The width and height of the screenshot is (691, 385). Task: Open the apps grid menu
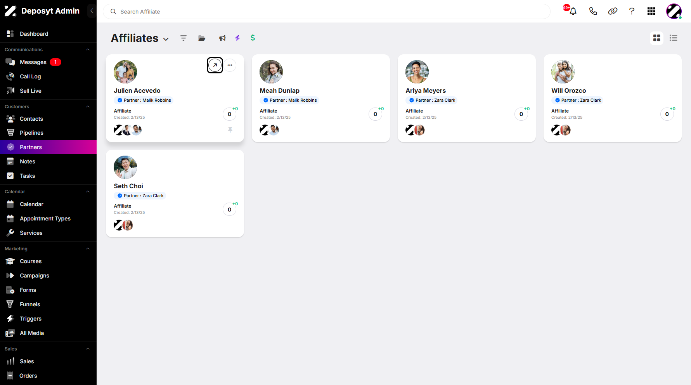pos(651,11)
